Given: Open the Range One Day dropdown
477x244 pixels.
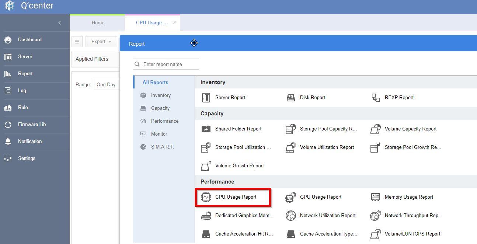Looking at the screenshot, I should click(107, 84).
